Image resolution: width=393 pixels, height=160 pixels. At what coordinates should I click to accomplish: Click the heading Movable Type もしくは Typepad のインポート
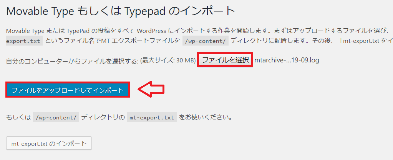[x=120, y=11]
